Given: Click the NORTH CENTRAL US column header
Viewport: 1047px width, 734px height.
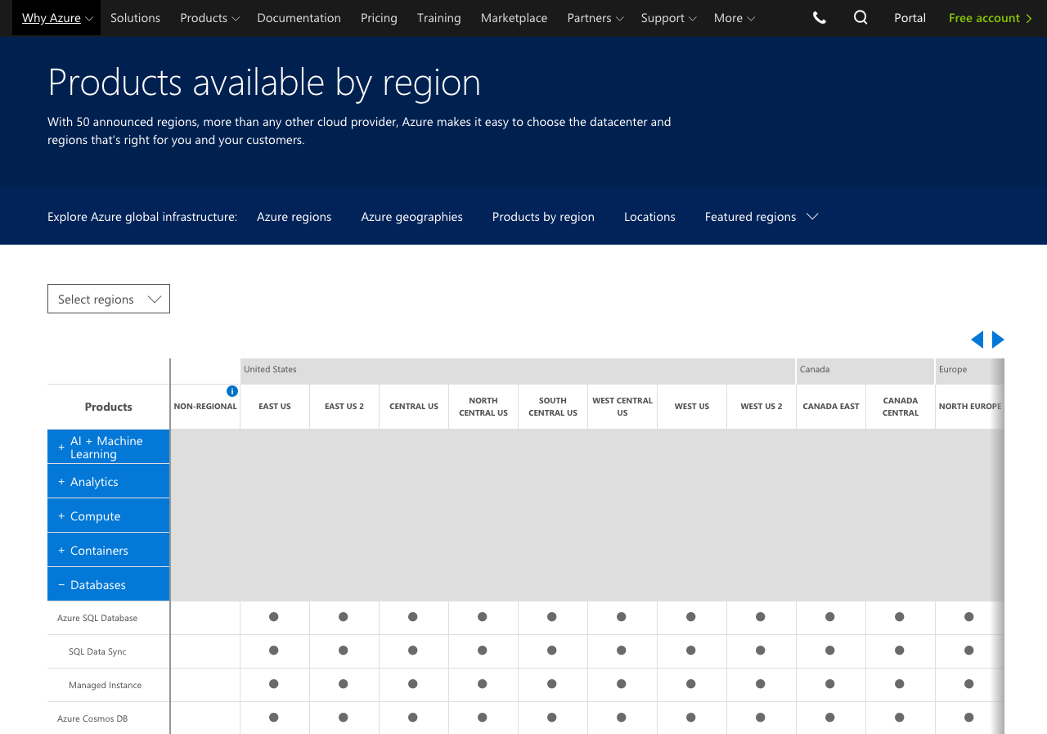Looking at the screenshot, I should pos(483,407).
